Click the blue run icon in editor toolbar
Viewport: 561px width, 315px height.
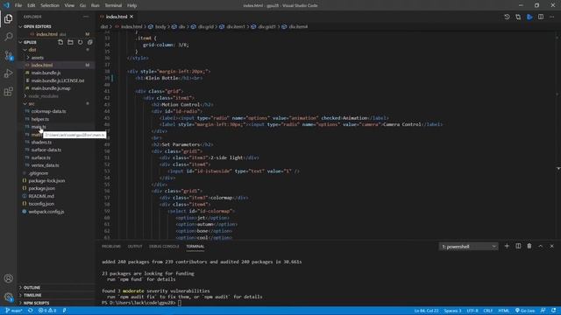[x=529, y=17]
